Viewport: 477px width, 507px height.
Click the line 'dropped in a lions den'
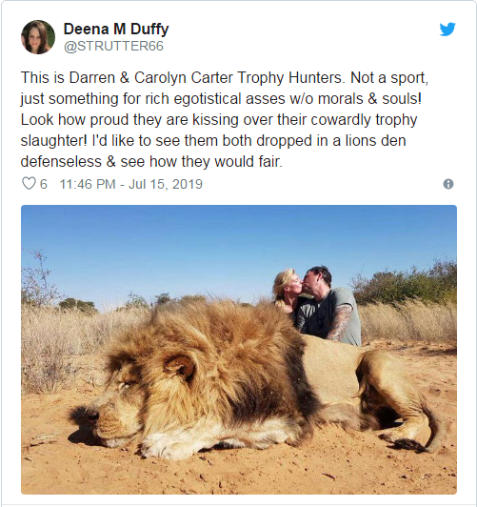click(213, 141)
